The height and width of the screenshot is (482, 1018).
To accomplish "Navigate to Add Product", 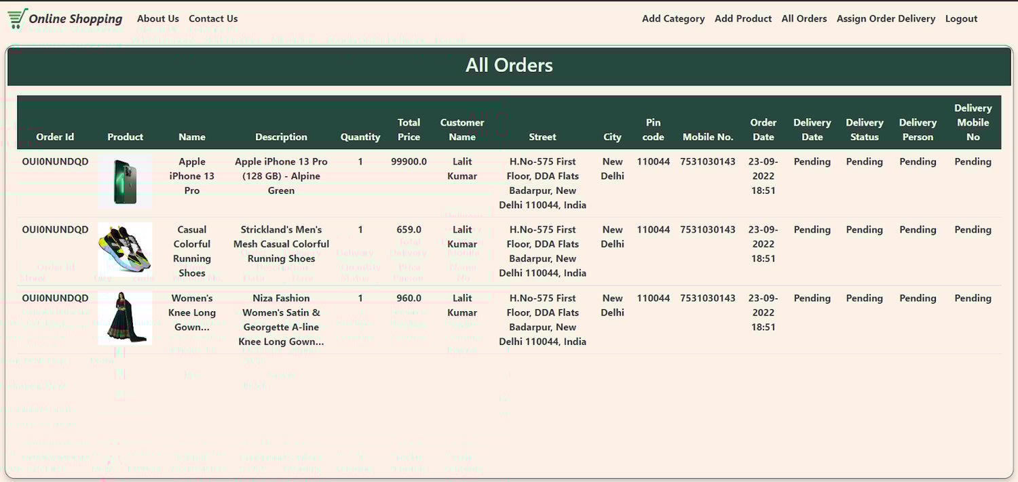I will click(743, 18).
